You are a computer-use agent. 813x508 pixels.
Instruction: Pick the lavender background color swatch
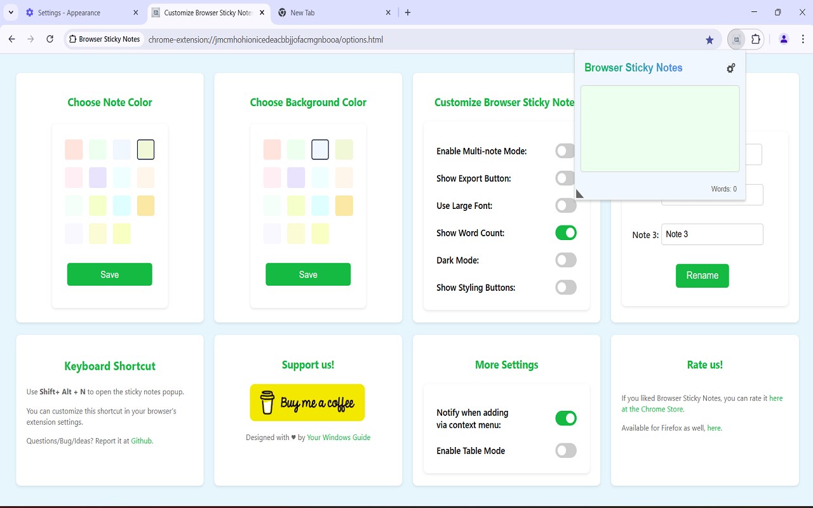tap(296, 178)
